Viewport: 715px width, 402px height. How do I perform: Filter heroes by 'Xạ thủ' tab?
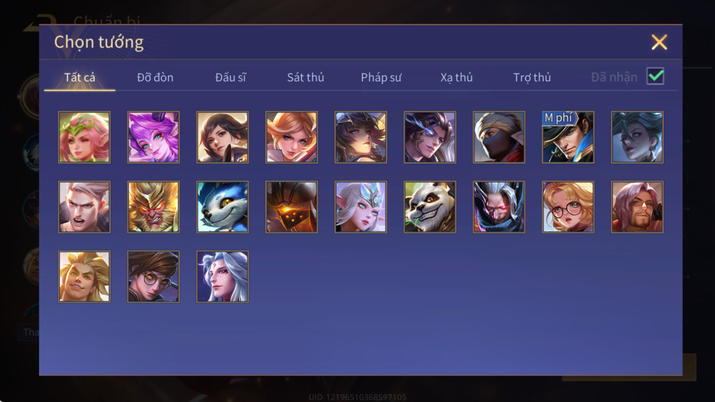tap(456, 77)
